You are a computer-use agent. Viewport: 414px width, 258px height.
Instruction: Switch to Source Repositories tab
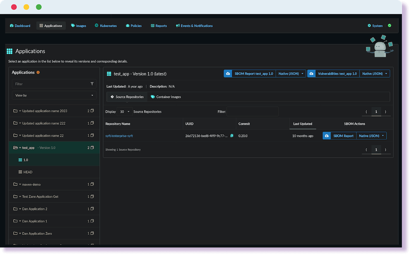(127, 97)
